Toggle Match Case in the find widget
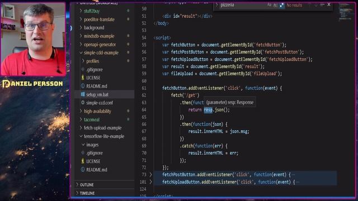Screen dimensions: 358x201 click(x=270, y=5)
